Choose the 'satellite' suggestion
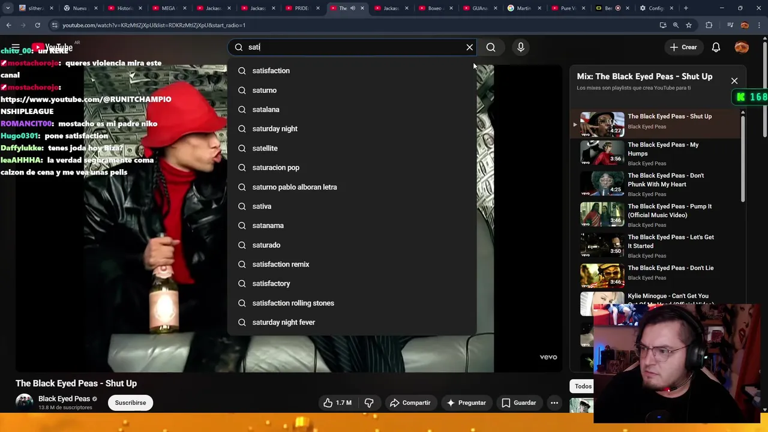768x432 pixels. click(352, 148)
